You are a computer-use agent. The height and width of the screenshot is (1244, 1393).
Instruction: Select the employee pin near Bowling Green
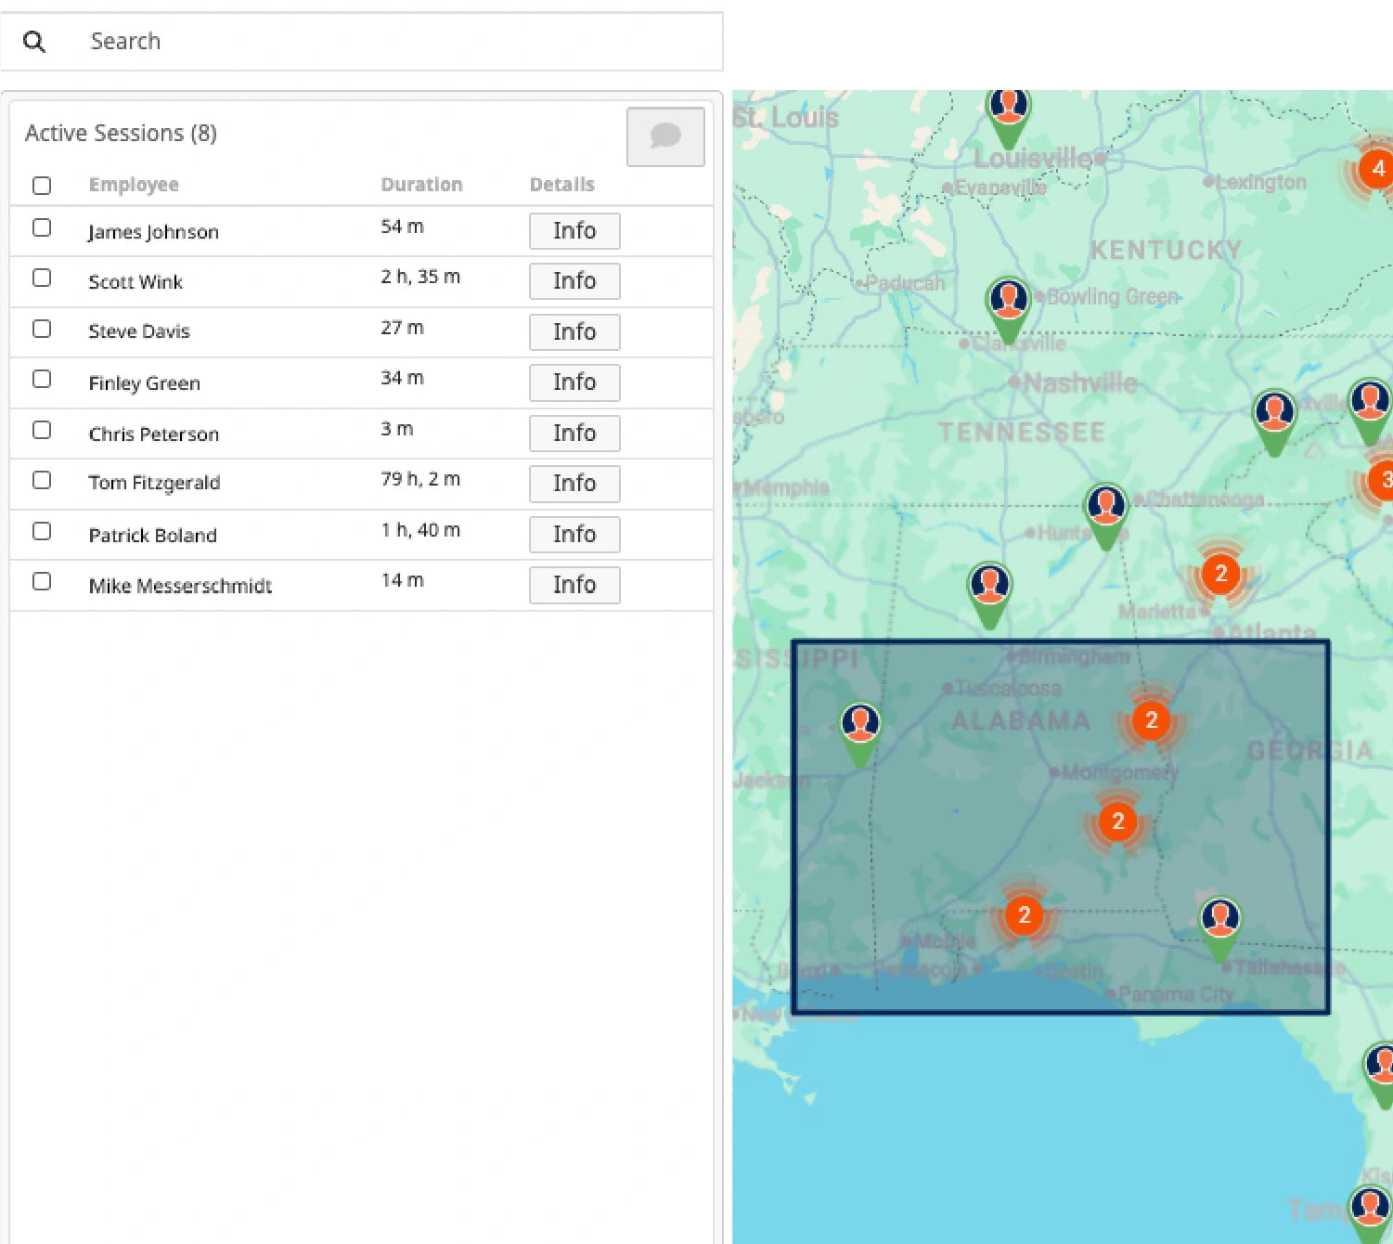point(1008,308)
